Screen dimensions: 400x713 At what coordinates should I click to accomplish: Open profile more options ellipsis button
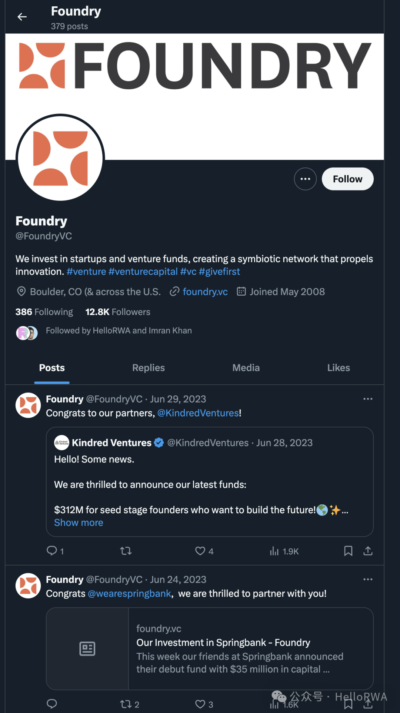[x=305, y=179]
